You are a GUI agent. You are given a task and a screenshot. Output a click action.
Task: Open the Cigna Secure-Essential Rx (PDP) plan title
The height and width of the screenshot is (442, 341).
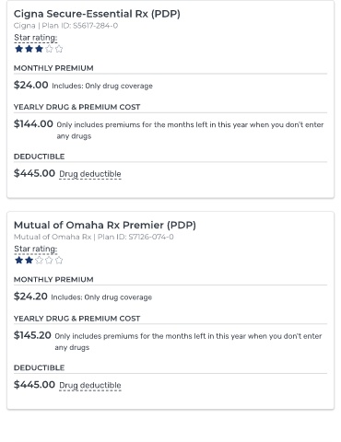tap(97, 14)
